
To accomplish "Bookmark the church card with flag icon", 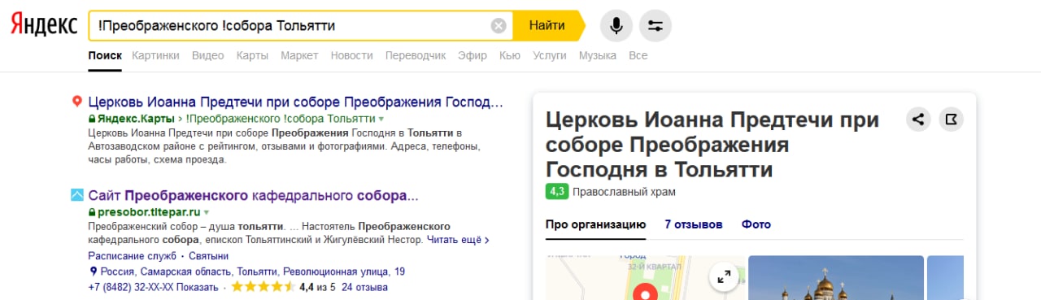I will [951, 120].
